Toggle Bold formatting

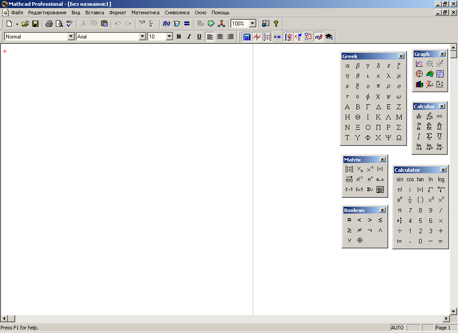(179, 37)
